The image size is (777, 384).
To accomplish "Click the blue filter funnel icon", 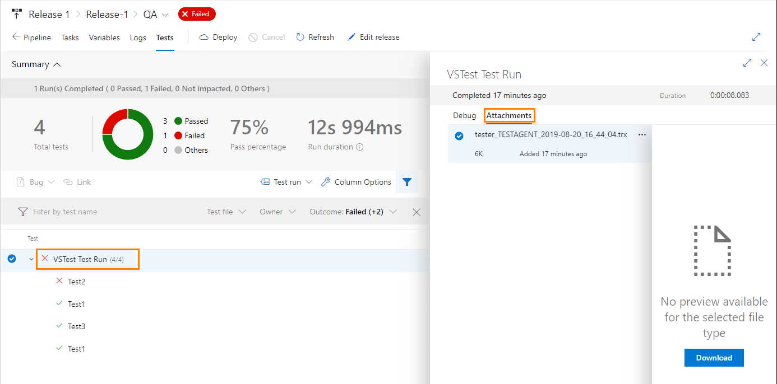I will click(407, 182).
